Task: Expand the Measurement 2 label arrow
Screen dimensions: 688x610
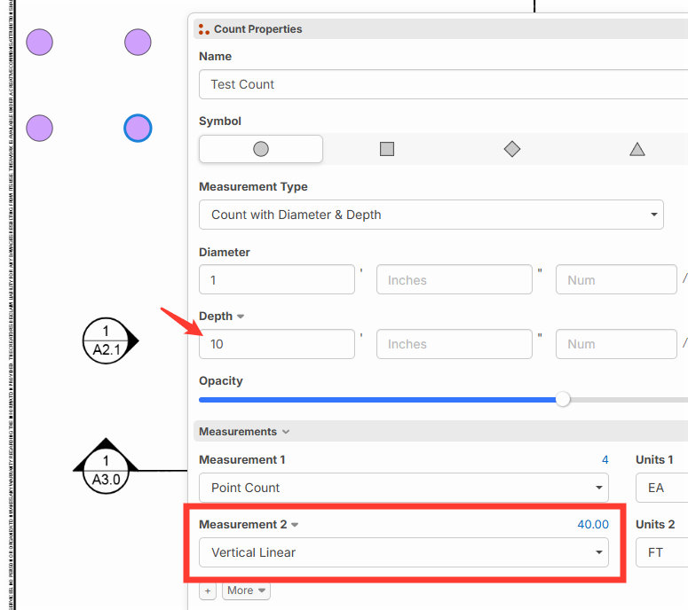Action: [295, 525]
